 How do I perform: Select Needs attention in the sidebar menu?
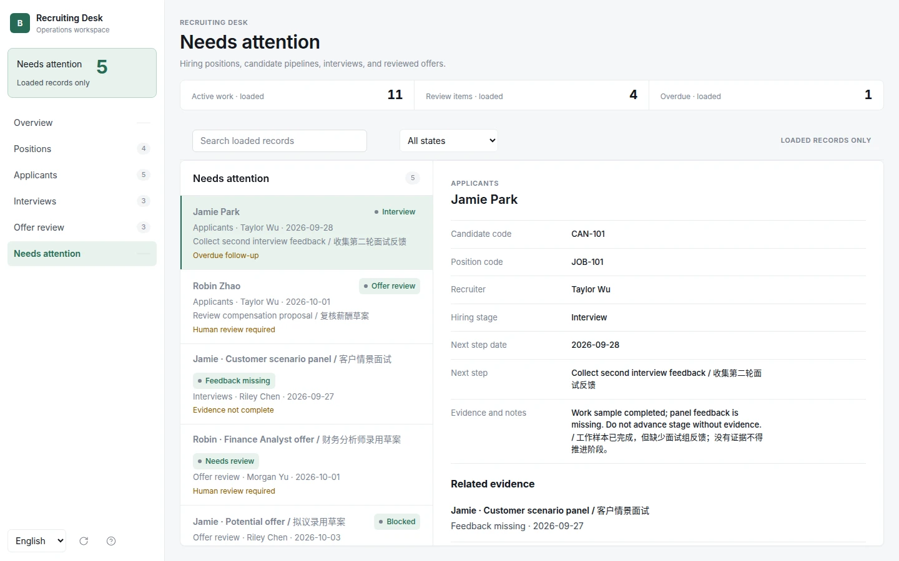point(82,254)
